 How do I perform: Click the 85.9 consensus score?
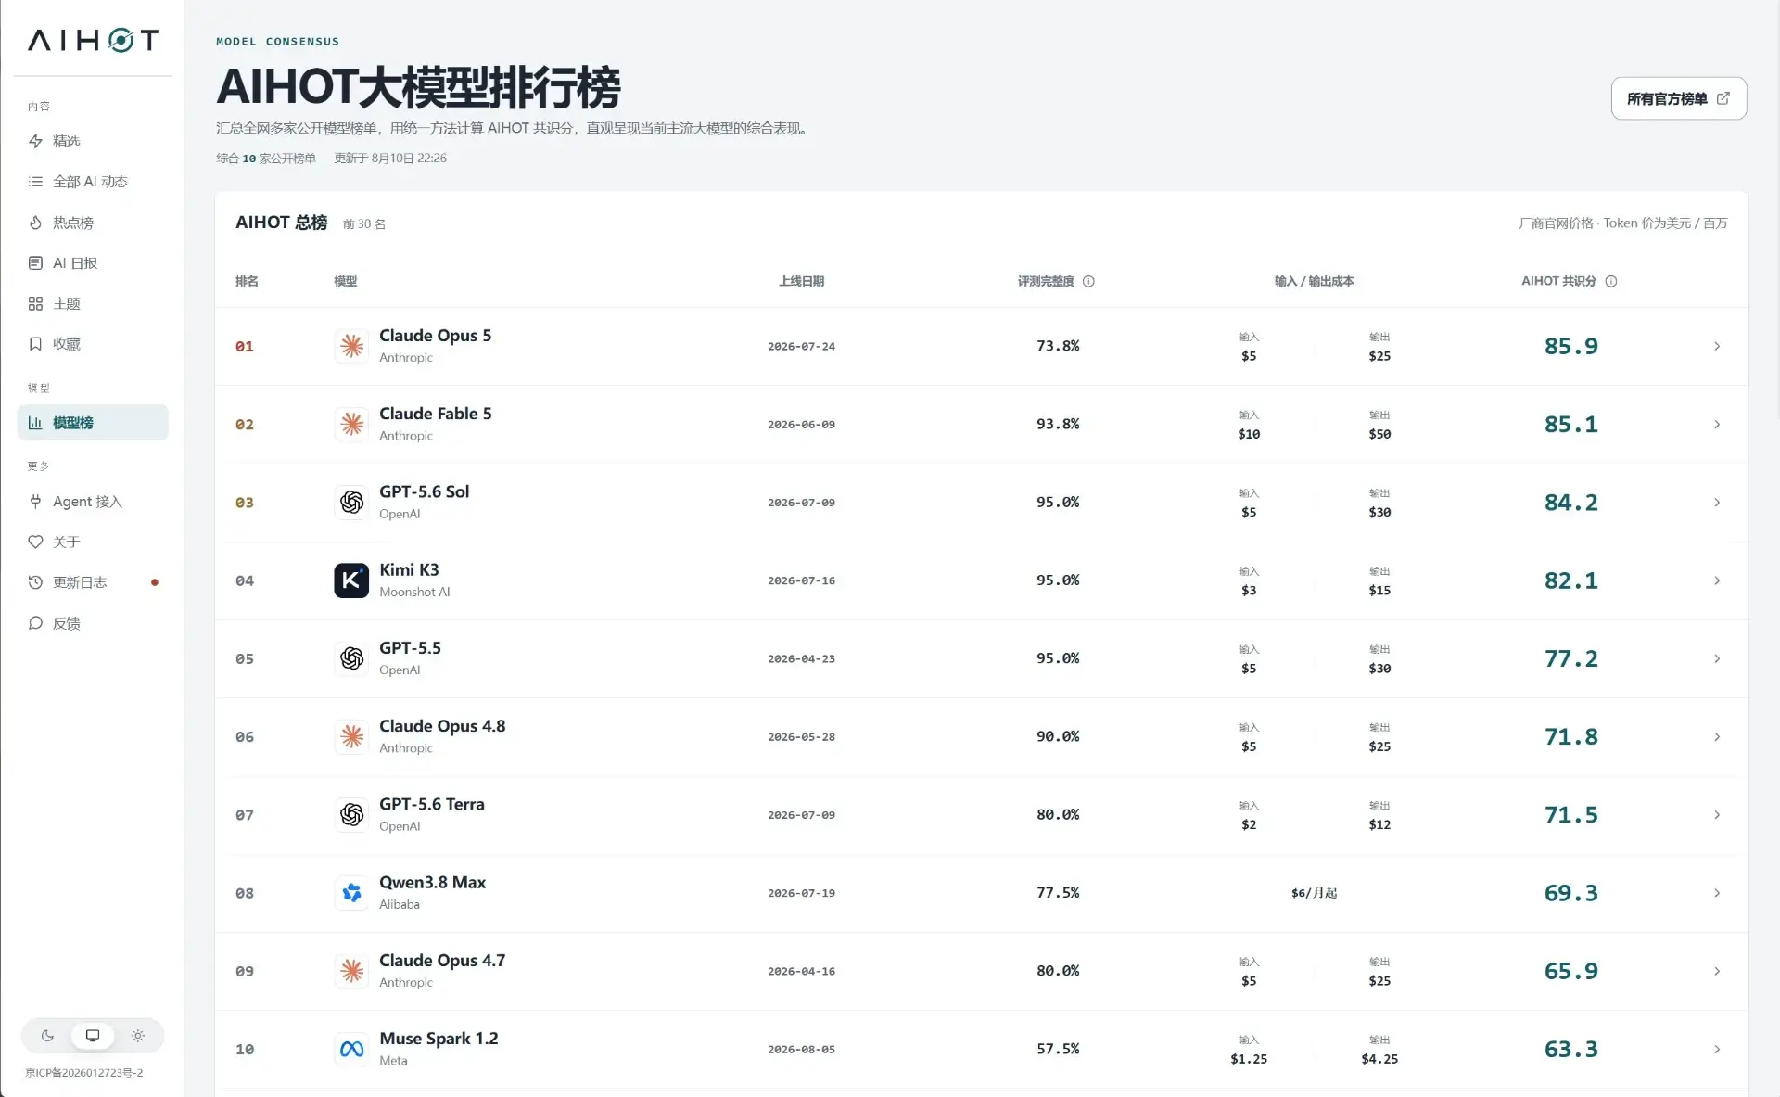(x=1570, y=346)
